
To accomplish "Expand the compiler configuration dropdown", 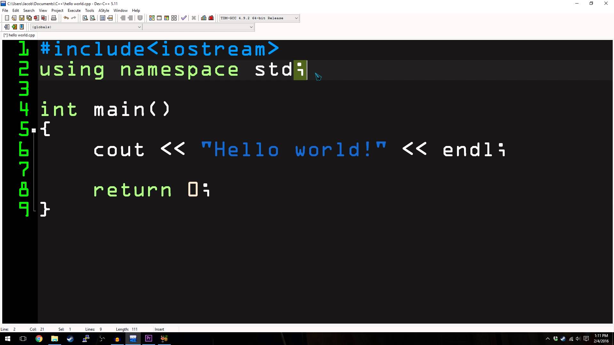I will (x=296, y=18).
